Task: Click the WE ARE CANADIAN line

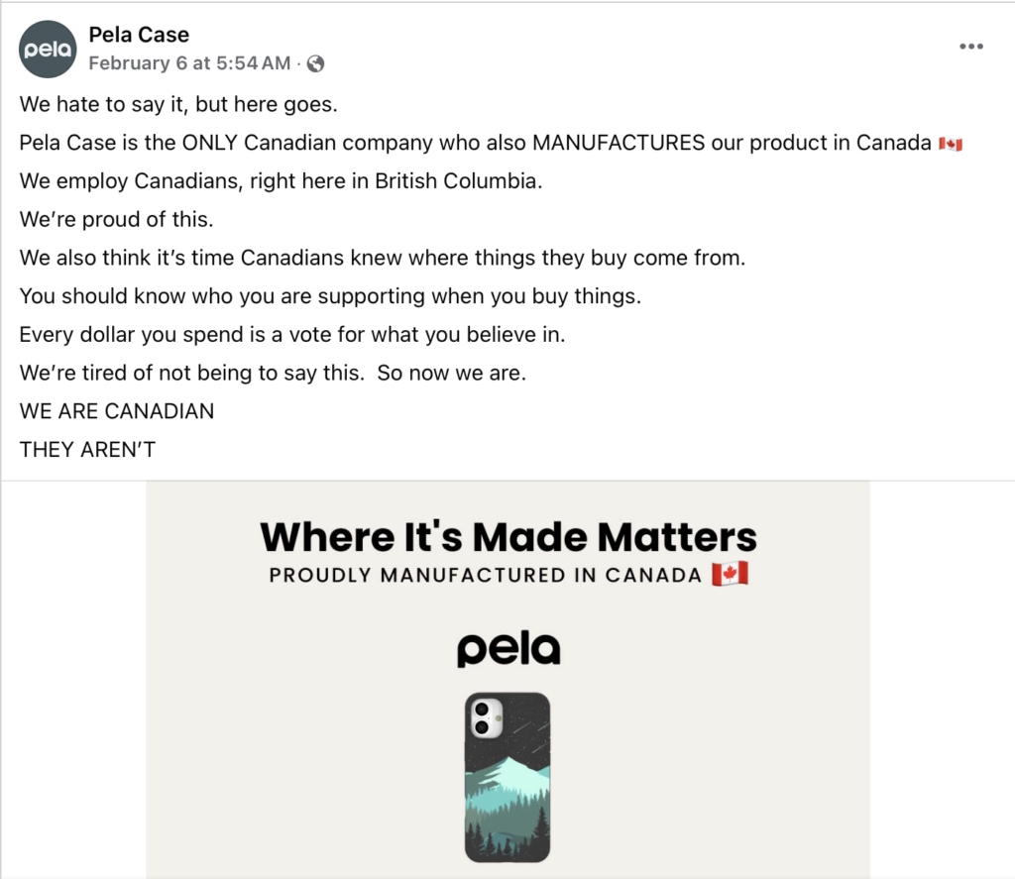Action: point(117,411)
